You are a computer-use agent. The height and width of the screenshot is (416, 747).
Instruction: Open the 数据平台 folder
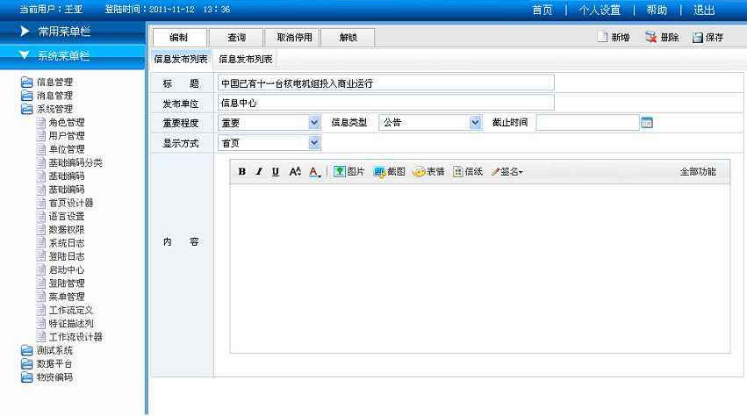point(47,363)
